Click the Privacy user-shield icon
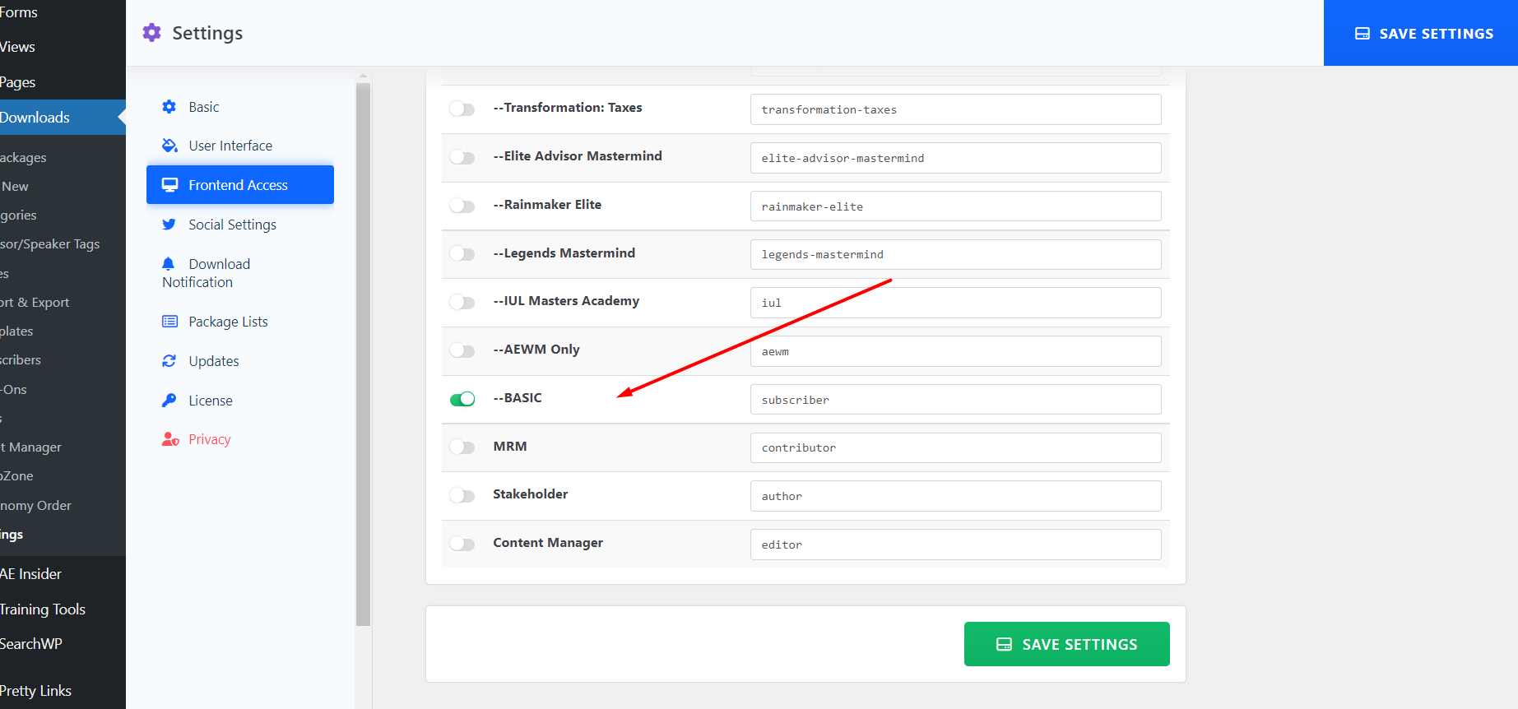1518x709 pixels. pos(170,439)
